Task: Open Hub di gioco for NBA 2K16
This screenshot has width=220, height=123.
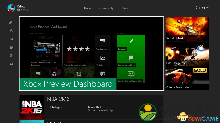Action: point(56,107)
